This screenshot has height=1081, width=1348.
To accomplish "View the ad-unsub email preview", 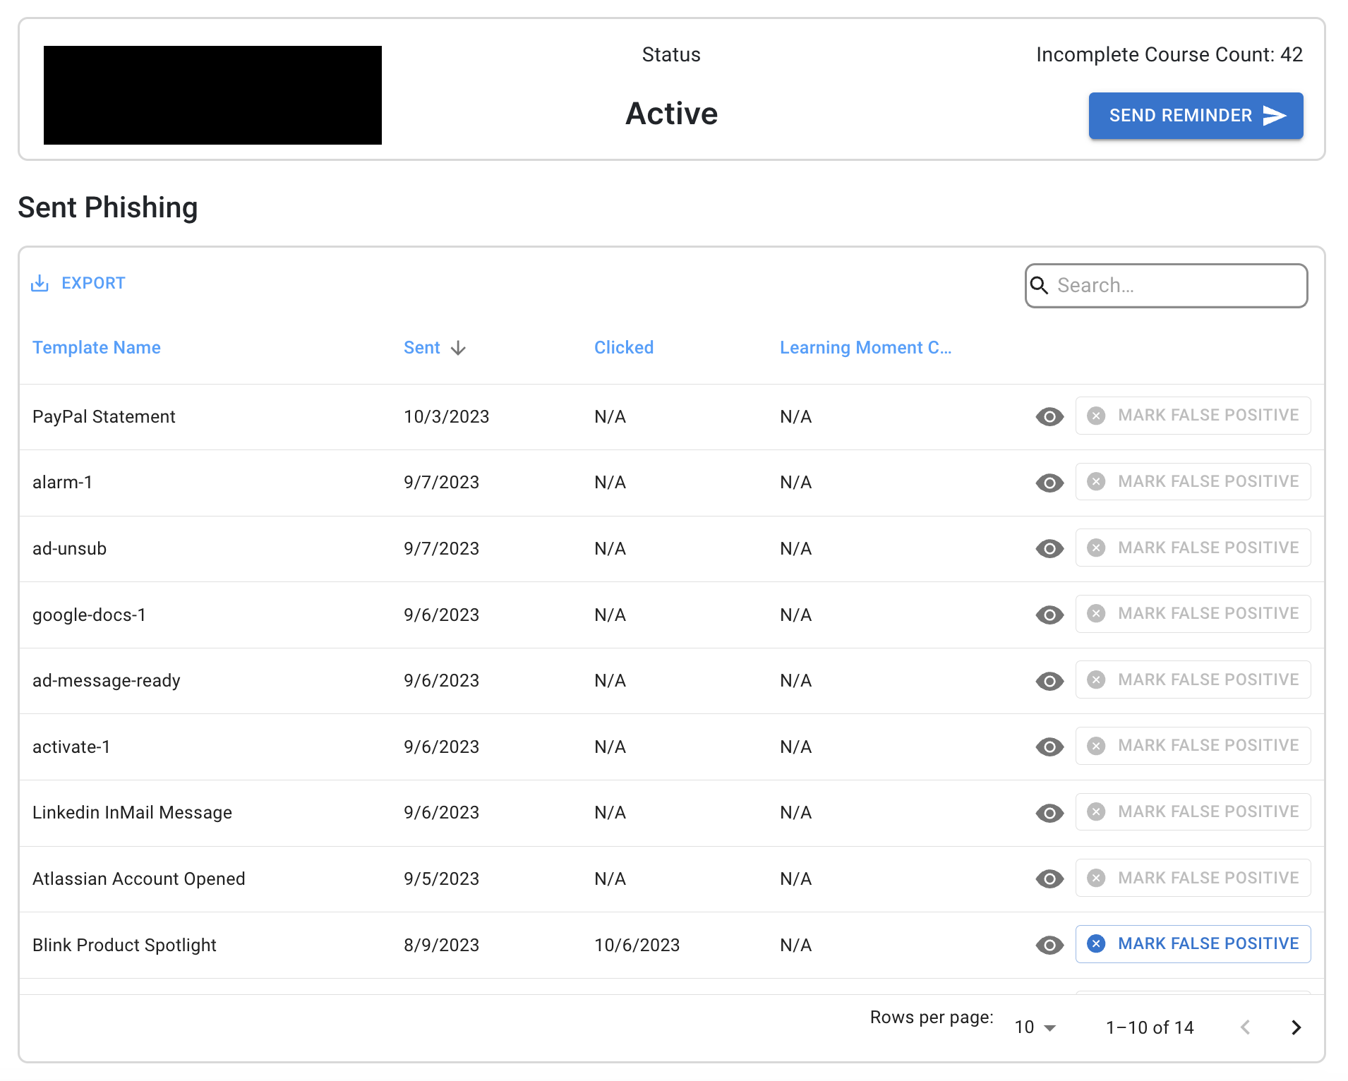I will [1049, 549].
